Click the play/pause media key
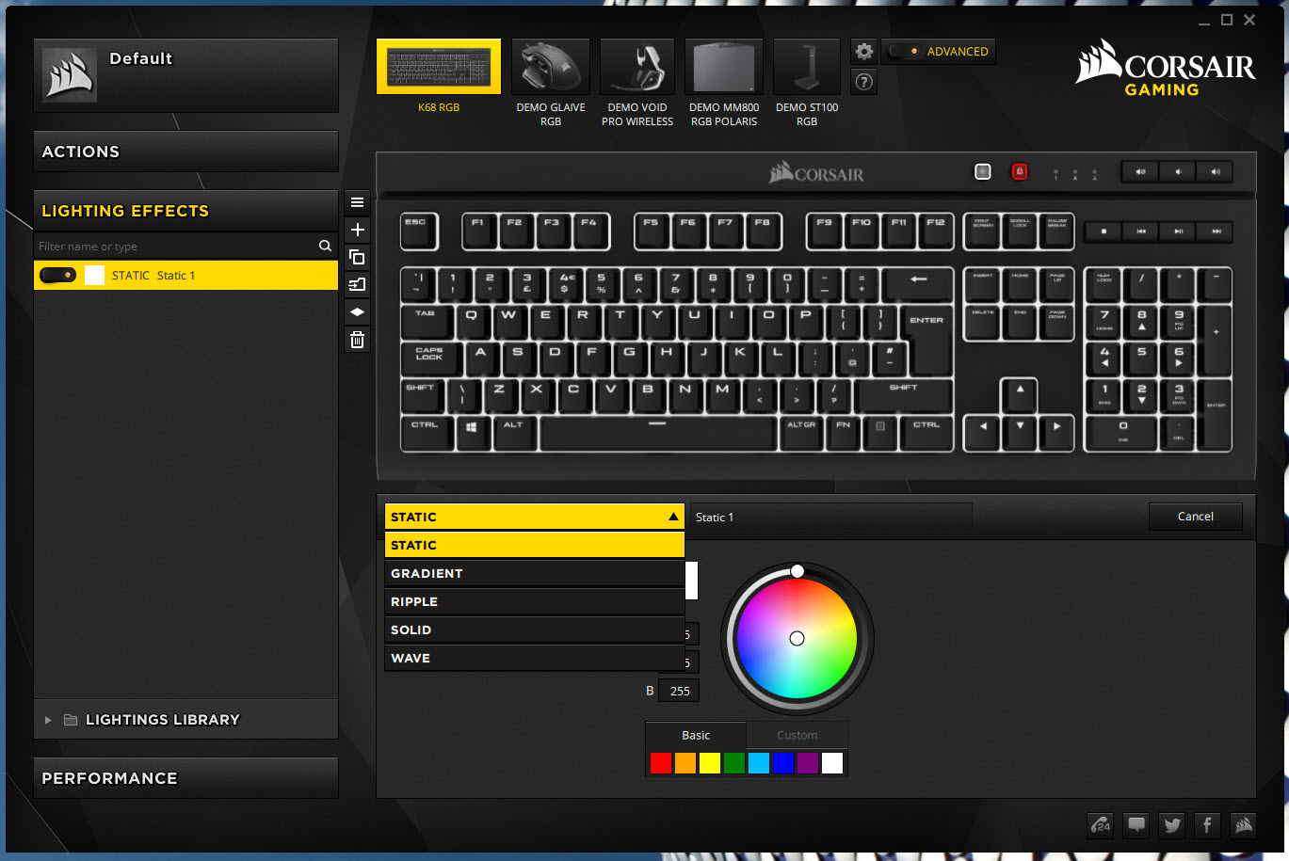The width and height of the screenshot is (1289, 861). tap(1178, 231)
